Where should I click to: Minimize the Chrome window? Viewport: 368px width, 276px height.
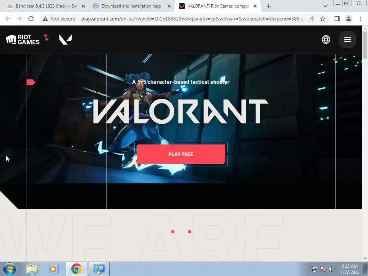click(338, 3)
